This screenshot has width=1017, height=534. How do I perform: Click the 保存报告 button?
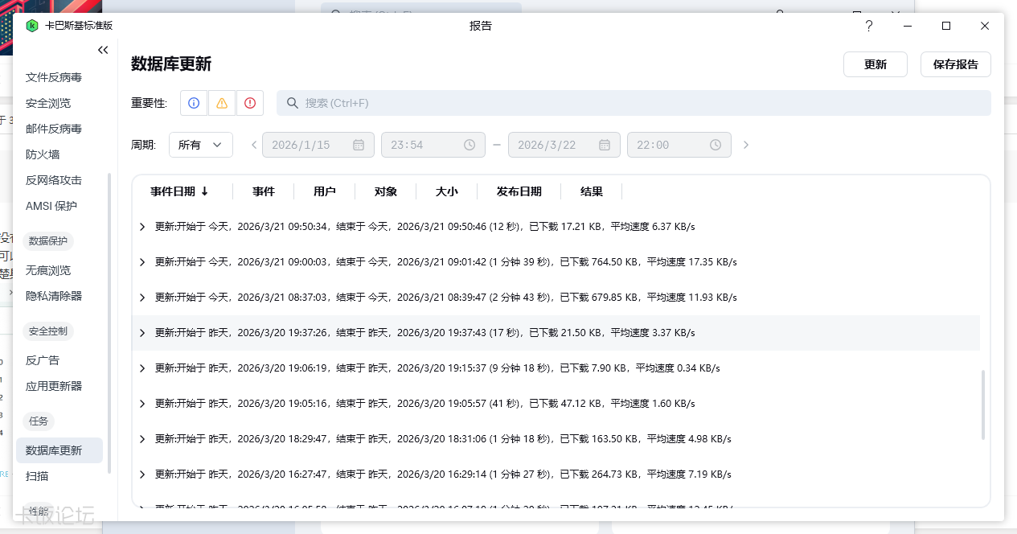[955, 64]
